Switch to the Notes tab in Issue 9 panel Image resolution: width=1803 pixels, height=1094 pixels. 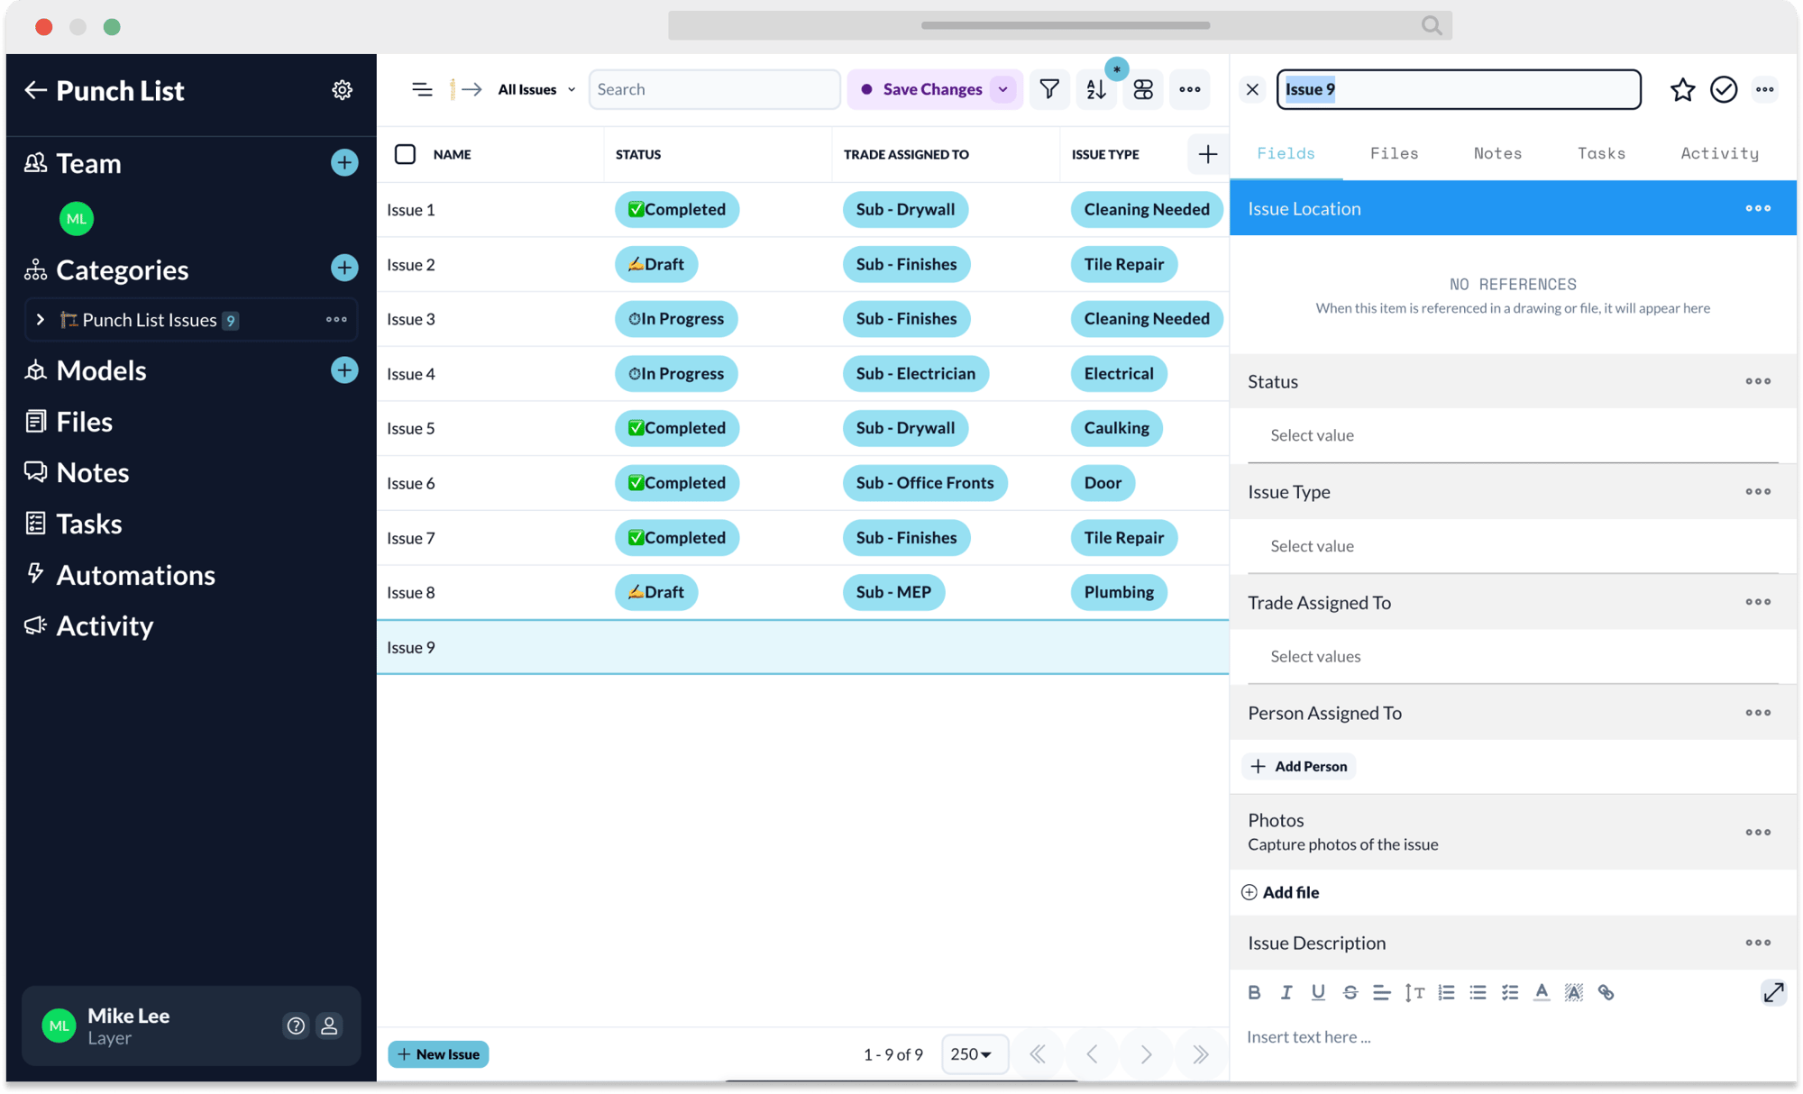click(x=1497, y=152)
